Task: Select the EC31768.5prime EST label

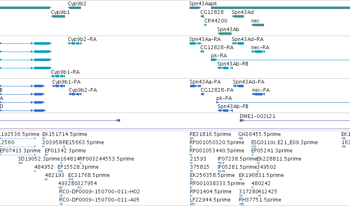Action: click(89, 175)
